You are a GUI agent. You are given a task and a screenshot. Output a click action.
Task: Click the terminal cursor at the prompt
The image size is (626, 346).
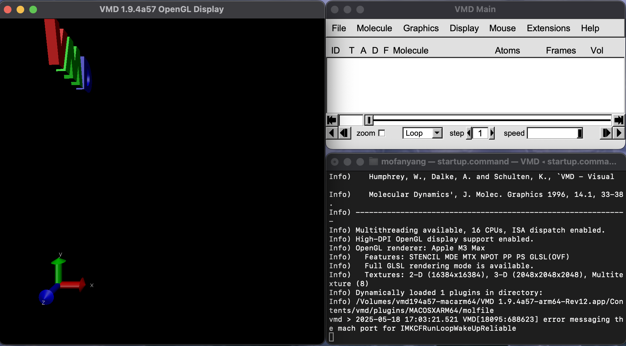pos(331,337)
